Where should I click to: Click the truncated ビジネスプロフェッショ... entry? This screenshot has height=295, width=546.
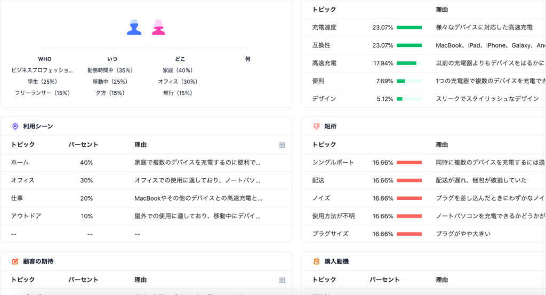[42, 70]
